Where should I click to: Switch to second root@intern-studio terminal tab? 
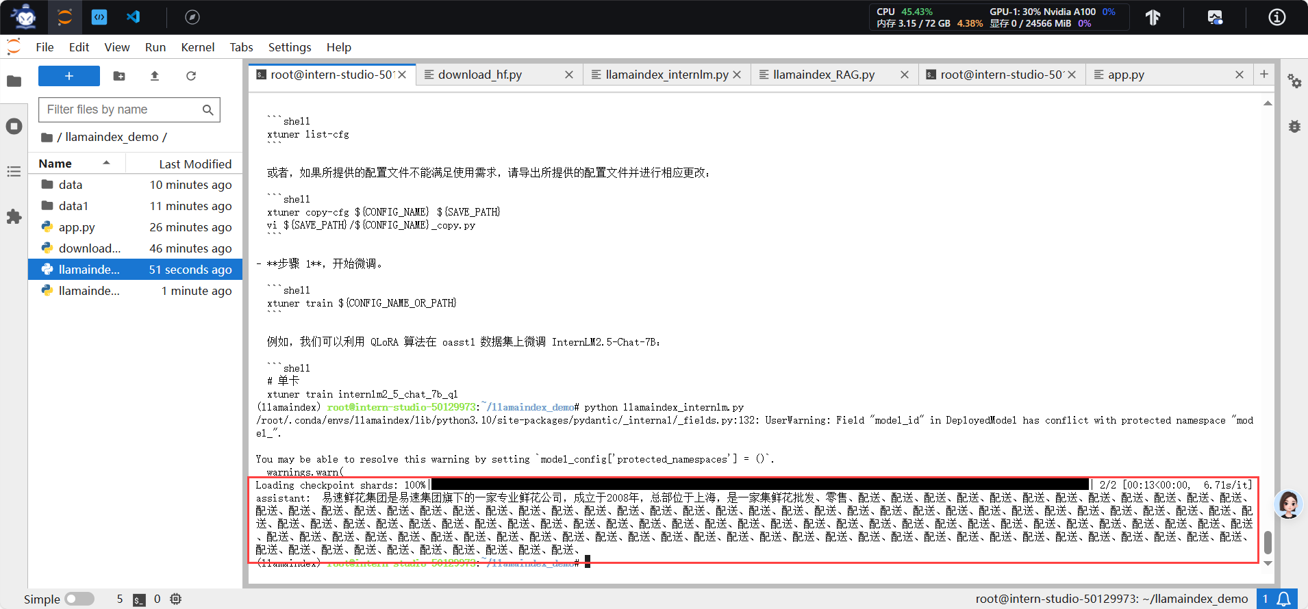1001,75
